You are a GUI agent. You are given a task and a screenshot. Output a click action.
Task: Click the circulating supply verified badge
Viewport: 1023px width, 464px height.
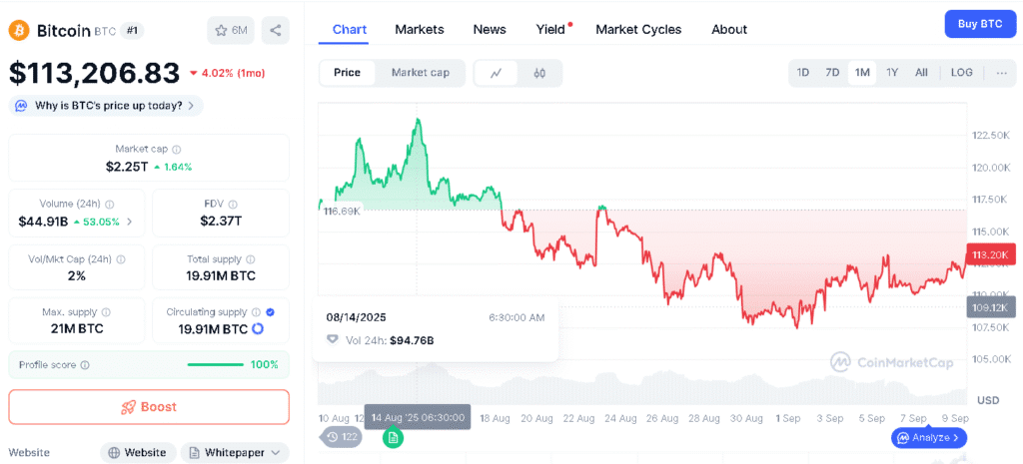point(272,312)
